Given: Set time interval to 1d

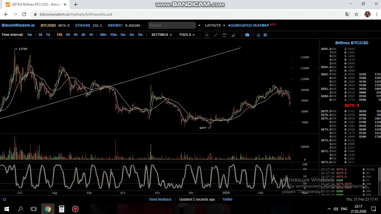Looking at the screenshot, I should click(x=48, y=35).
